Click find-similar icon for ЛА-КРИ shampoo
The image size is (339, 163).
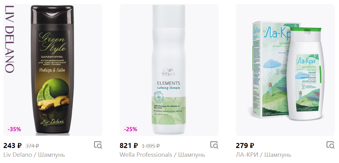tap(330, 145)
